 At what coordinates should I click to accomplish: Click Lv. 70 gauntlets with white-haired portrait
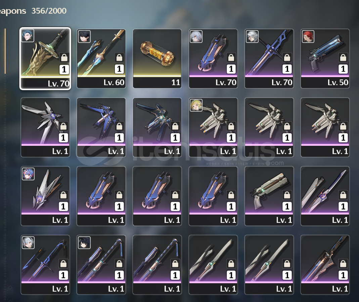tap(213, 58)
